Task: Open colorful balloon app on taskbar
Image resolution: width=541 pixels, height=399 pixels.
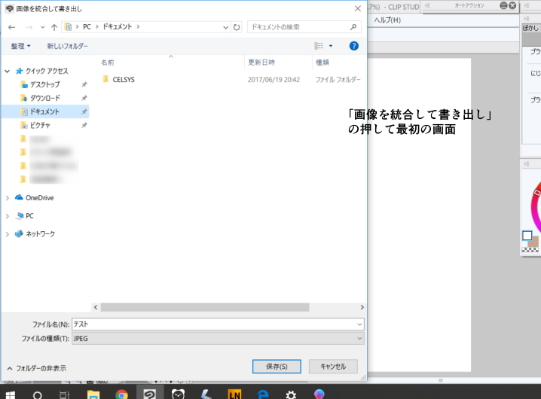Action: [319, 394]
